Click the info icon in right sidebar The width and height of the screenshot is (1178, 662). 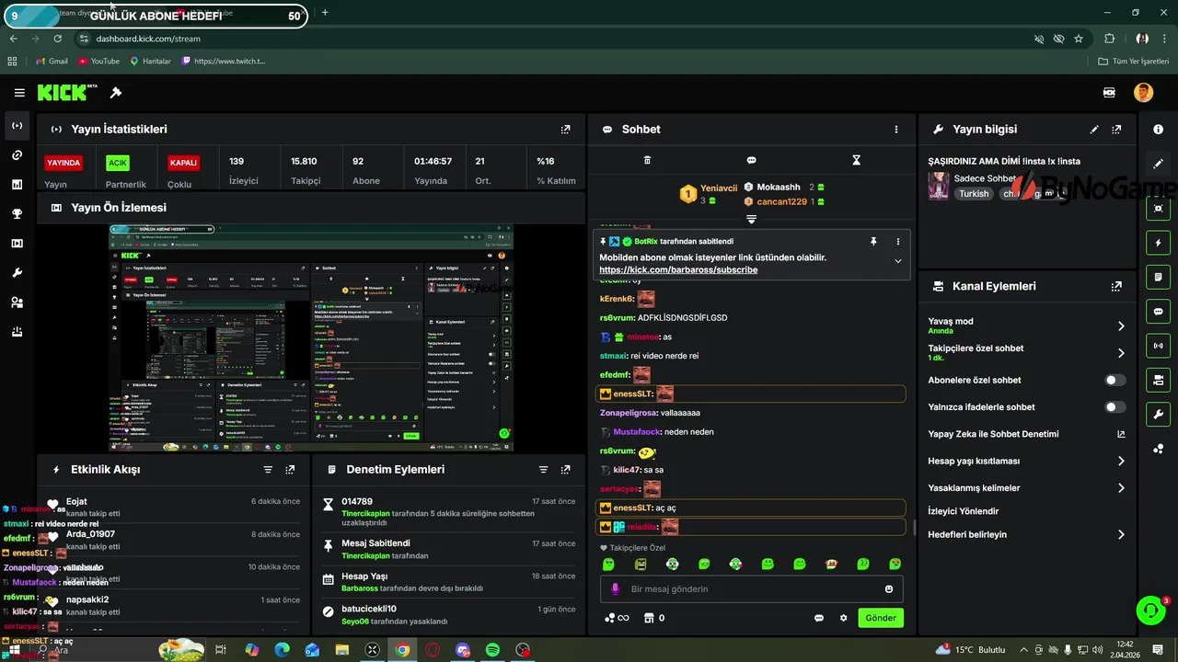click(1158, 130)
